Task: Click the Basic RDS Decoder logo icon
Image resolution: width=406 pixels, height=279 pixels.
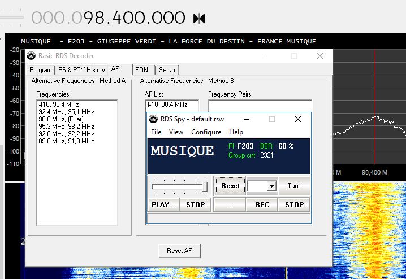Action: (31, 55)
